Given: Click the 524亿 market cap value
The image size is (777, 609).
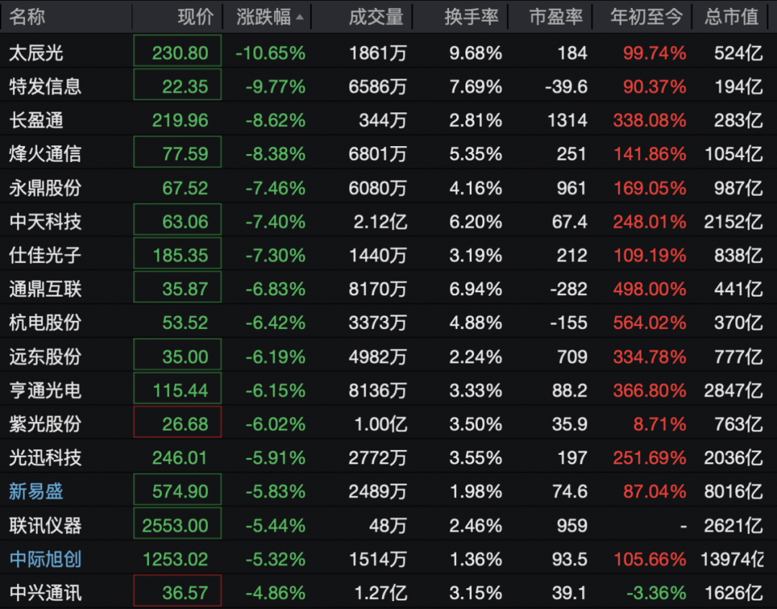Looking at the screenshot, I should pos(738,53).
